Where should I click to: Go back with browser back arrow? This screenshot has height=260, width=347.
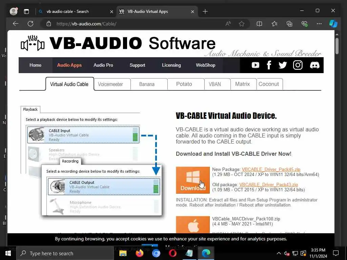tap(16, 24)
